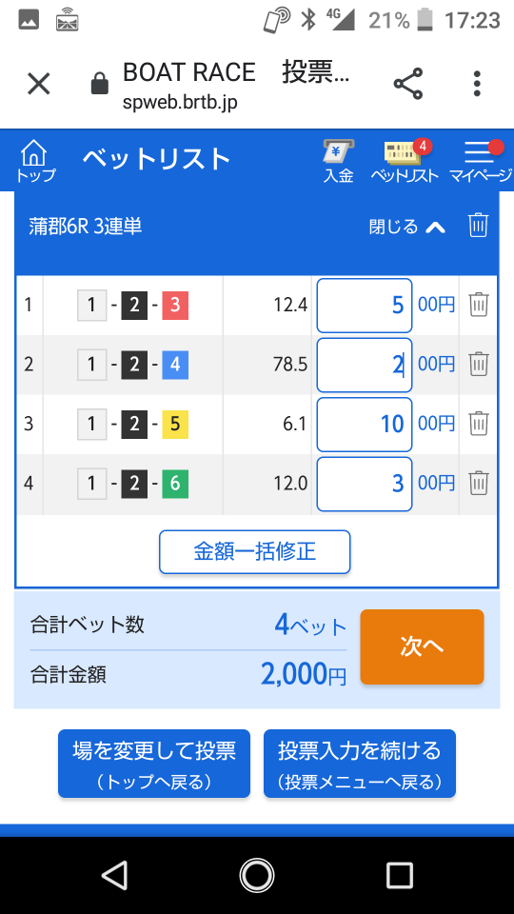Close the browser tab with X
Image resolution: width=514 pixels, height=914 pixels.
39,84
